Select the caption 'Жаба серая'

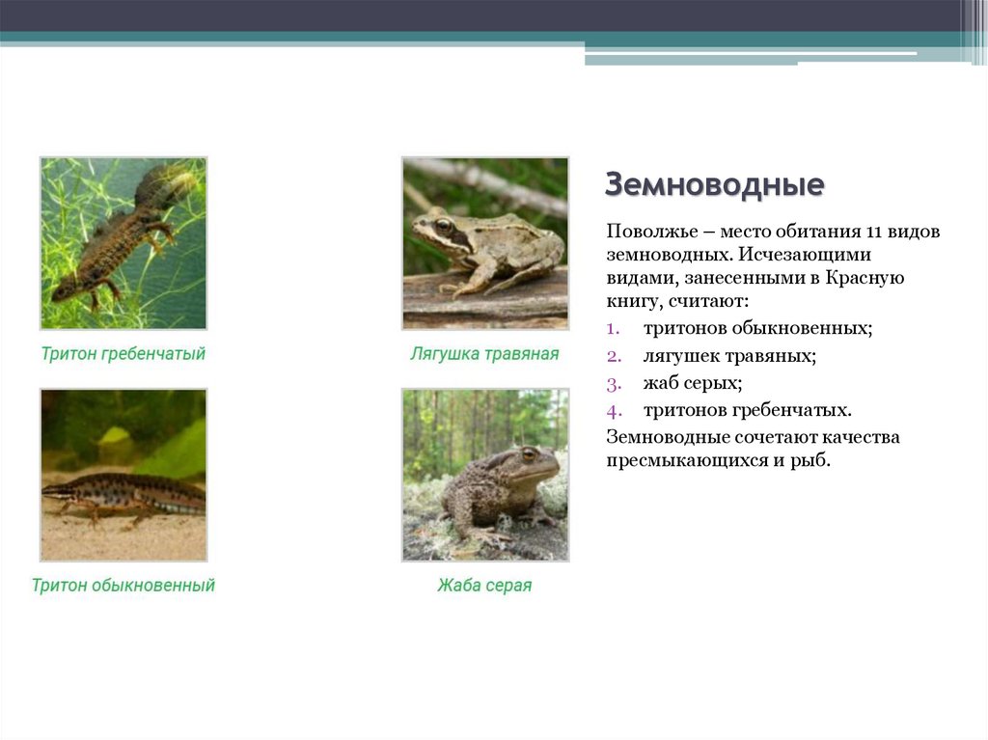tap(484, 586)
